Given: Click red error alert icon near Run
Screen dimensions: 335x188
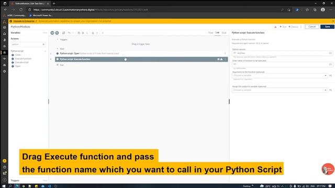Looking at the screenshot, I should point(275,27).
